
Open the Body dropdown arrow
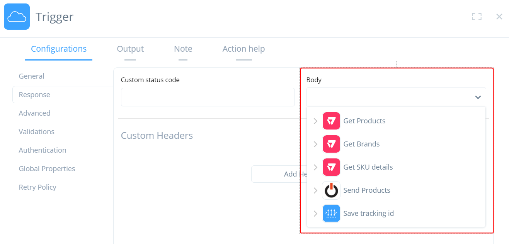(478, 97)
